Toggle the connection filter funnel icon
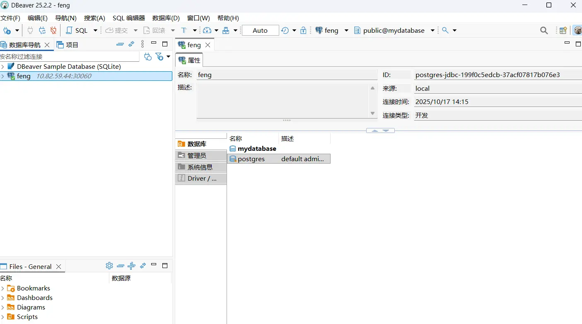 coord(159,56)
